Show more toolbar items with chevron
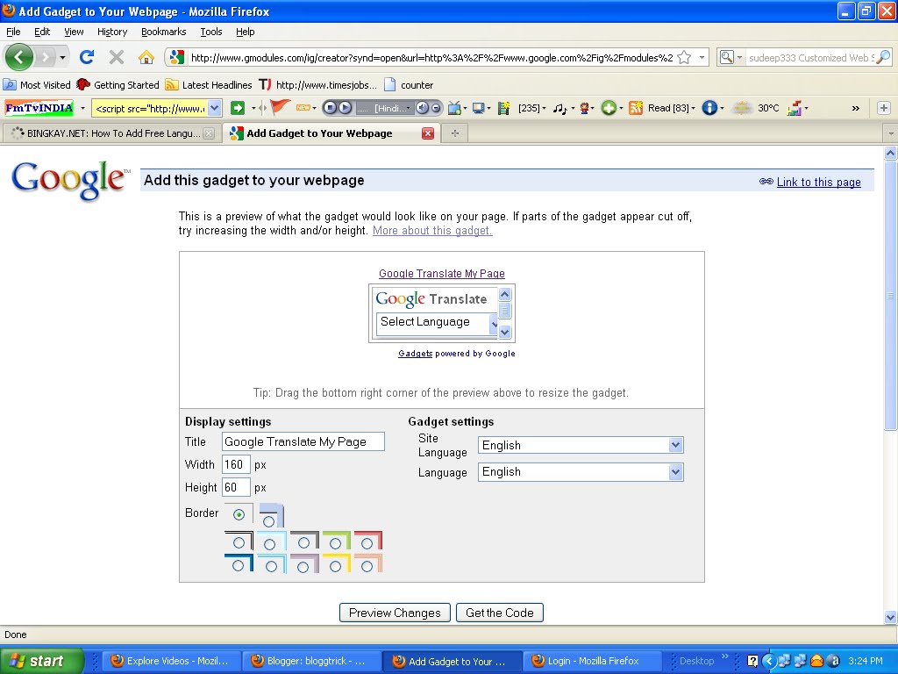This screenshot has height=674, width=898. tap(856, 108)
